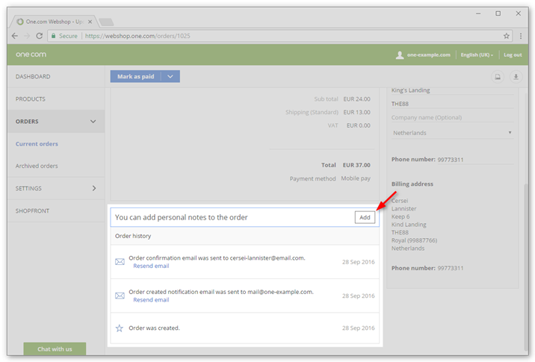Click Sub total EUR 24.00 value
535x362 pixels.
[356, 99]
